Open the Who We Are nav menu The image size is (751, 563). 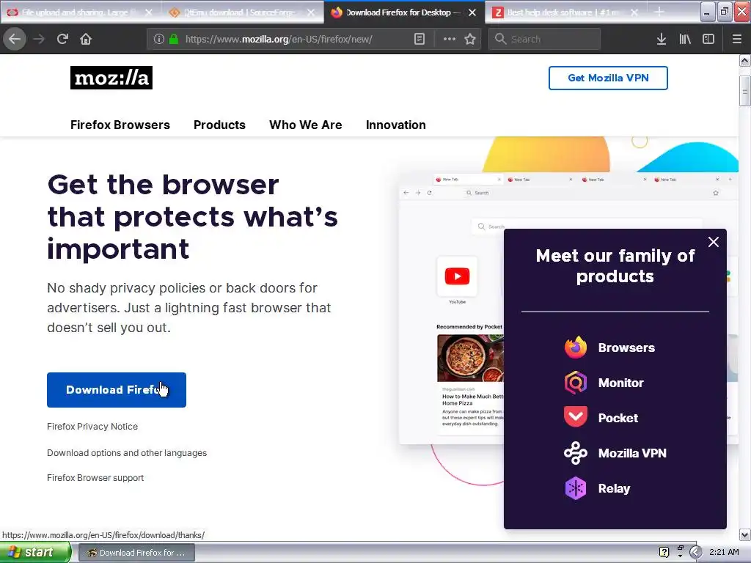click(x=306, y=125)
